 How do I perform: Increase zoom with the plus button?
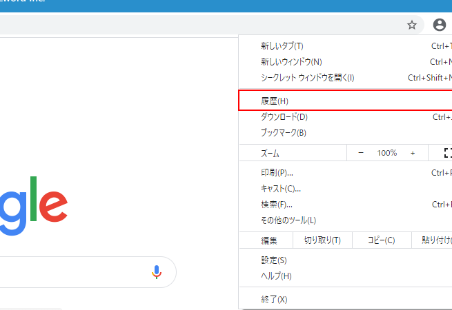tap(413, 153)
